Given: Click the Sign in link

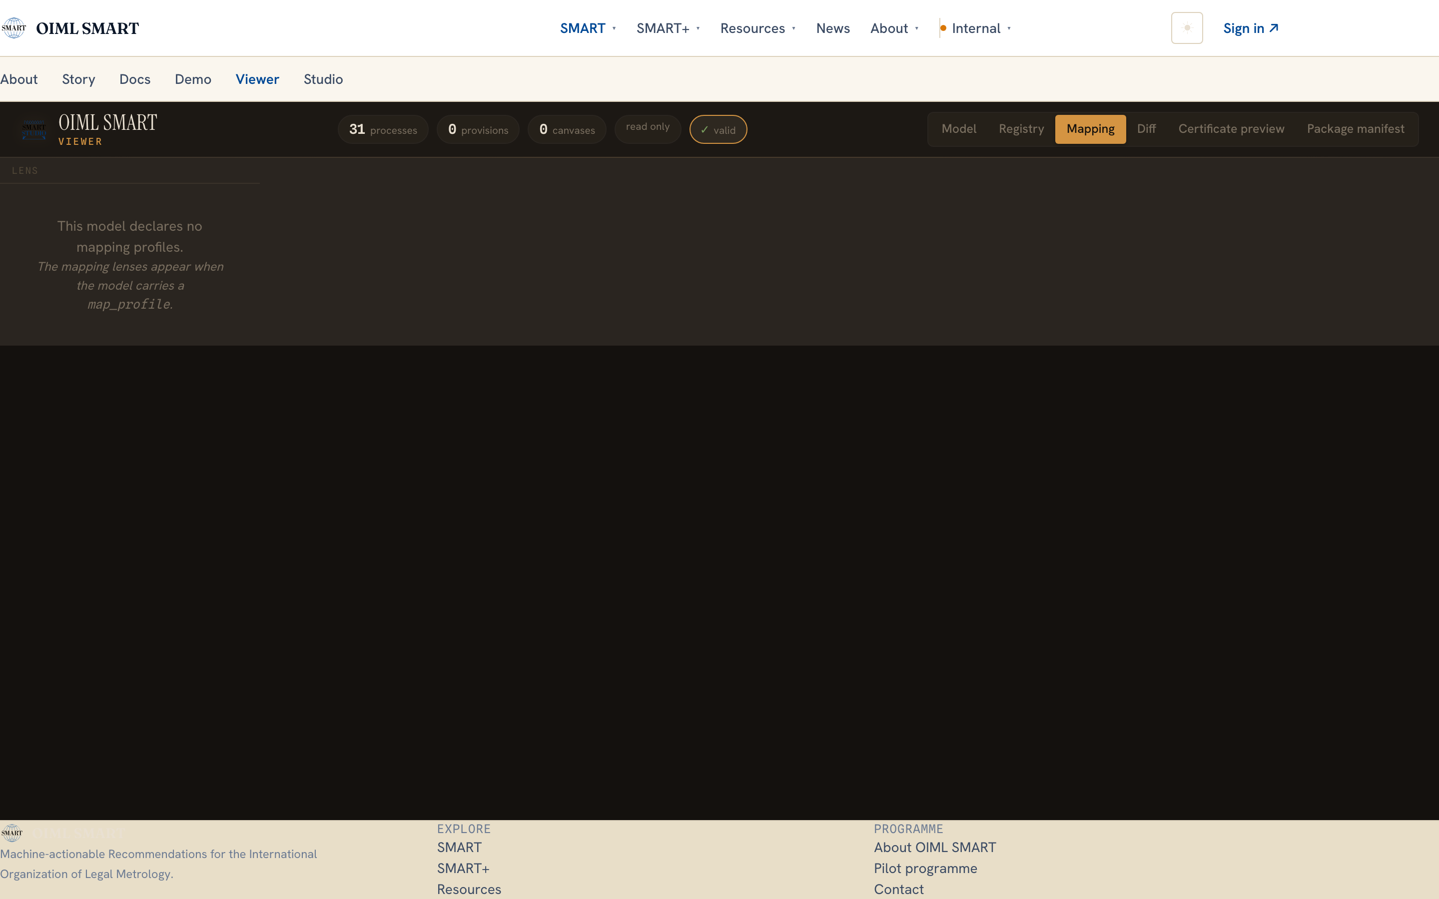Looking at the screenshot, I should click(1251, 28).
